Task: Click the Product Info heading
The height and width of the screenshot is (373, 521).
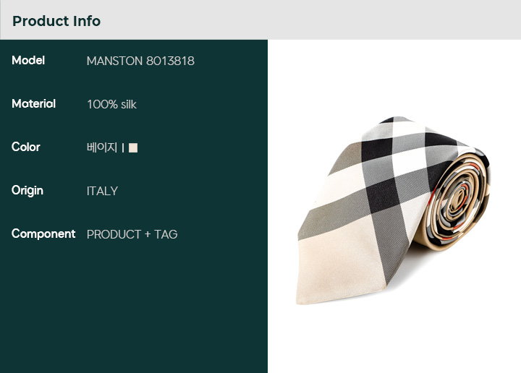Action: pyautogui.click(x=56, y=21)
